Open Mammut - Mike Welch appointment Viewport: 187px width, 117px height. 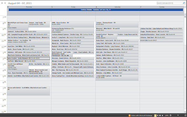coord(117,30)
